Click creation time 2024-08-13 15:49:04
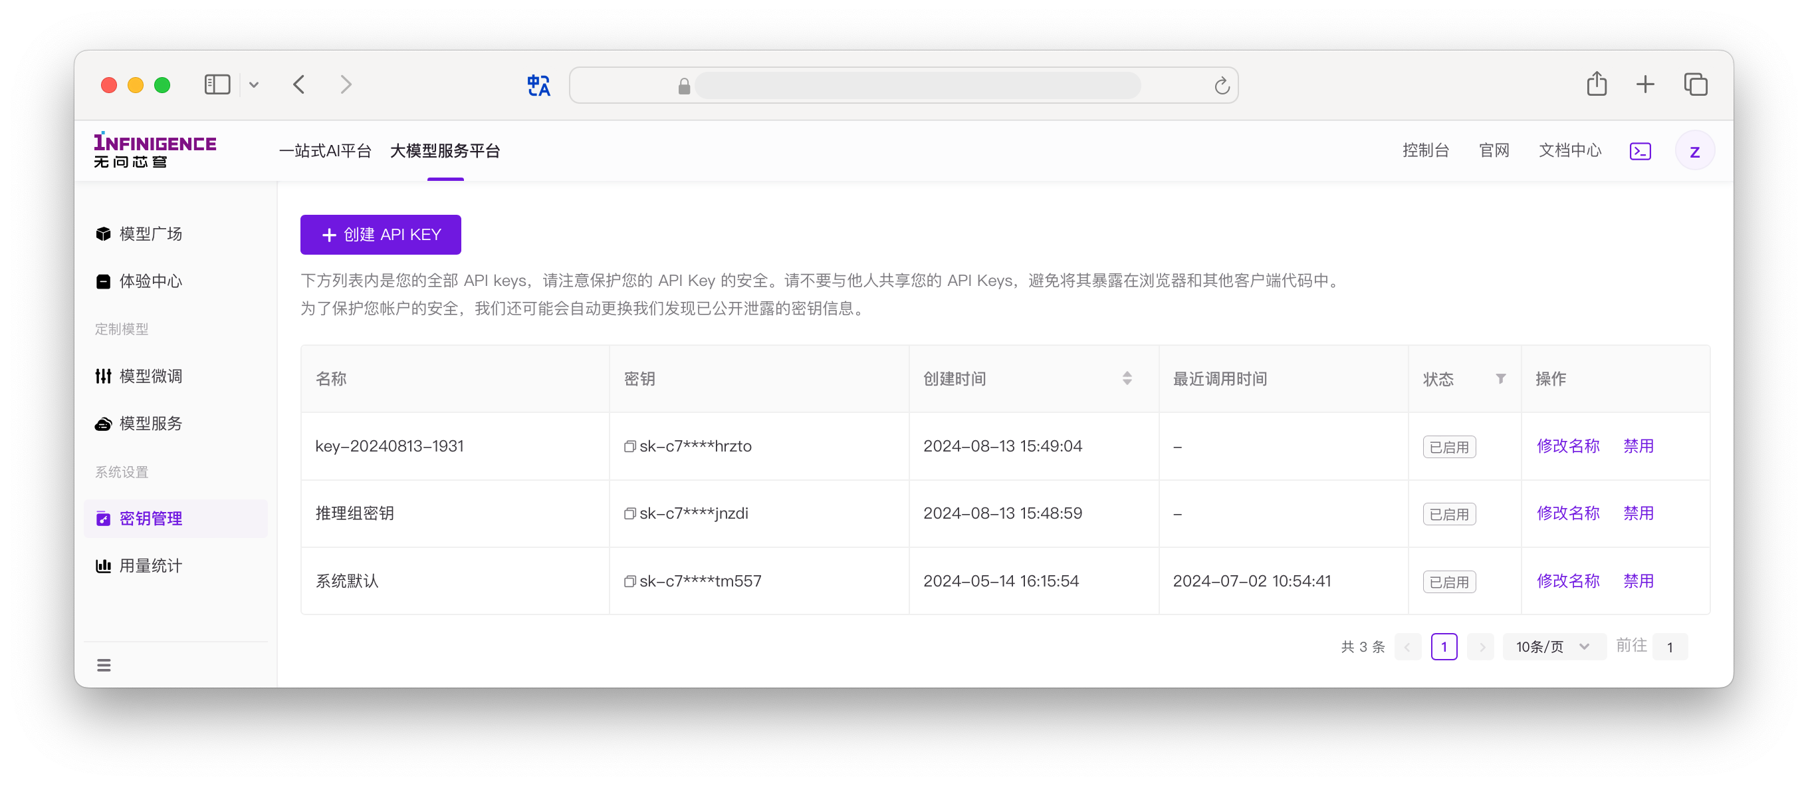This screenshot has height=786, width=1808. point(1002,446)
